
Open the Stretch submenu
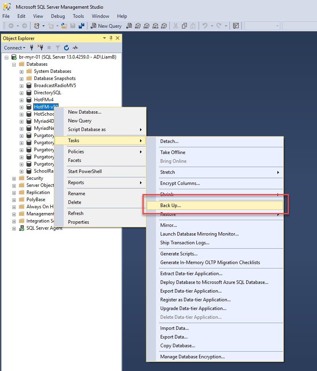pos(215,172)
